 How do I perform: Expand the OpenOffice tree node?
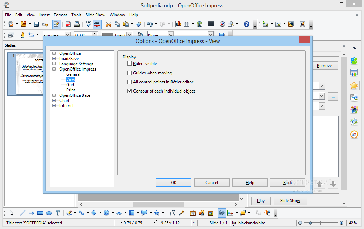coord(54,53)
